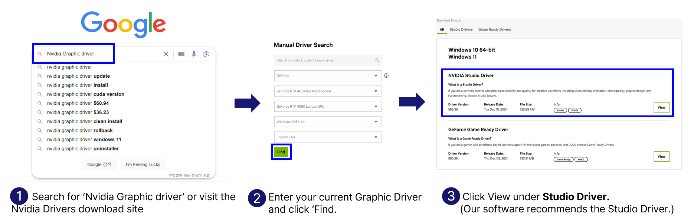Select the Game Ready Drivers tab
Image resolution: width=694 pixels, height=222 pixels.
point(494,30)
